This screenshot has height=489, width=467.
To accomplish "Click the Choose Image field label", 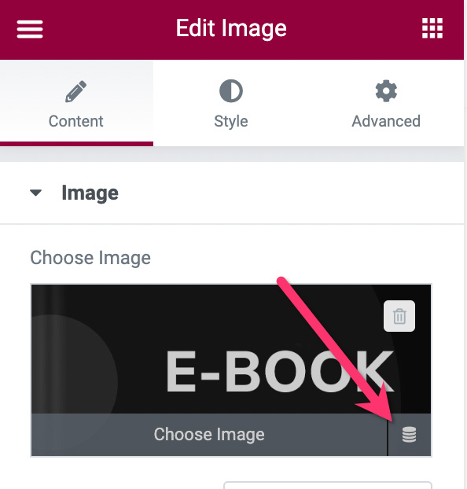I will click(x=90, y=258).
